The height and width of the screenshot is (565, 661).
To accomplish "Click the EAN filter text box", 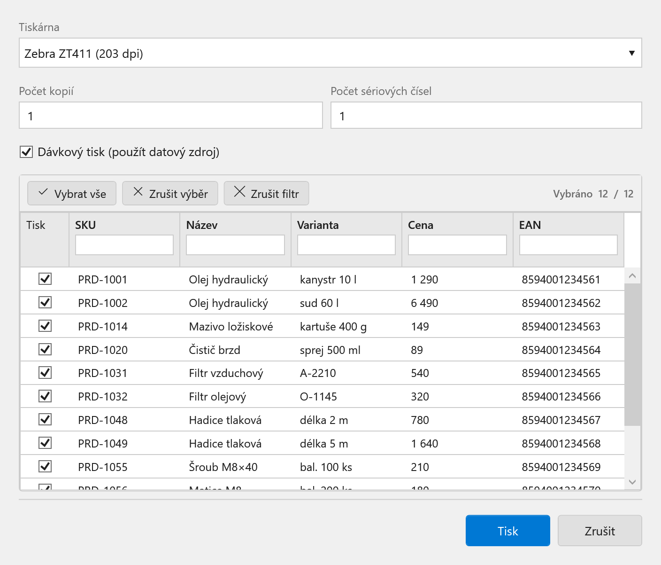I will 568,245.
